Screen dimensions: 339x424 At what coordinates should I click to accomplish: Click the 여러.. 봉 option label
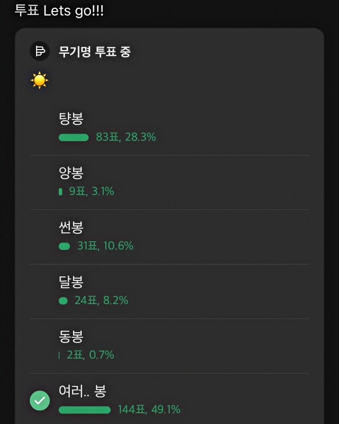tap(82, 391)
